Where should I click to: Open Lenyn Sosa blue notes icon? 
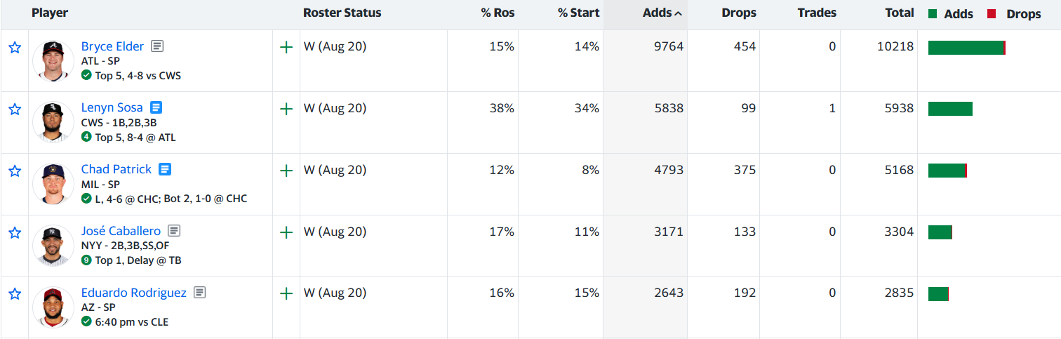[x=156, y=108]
